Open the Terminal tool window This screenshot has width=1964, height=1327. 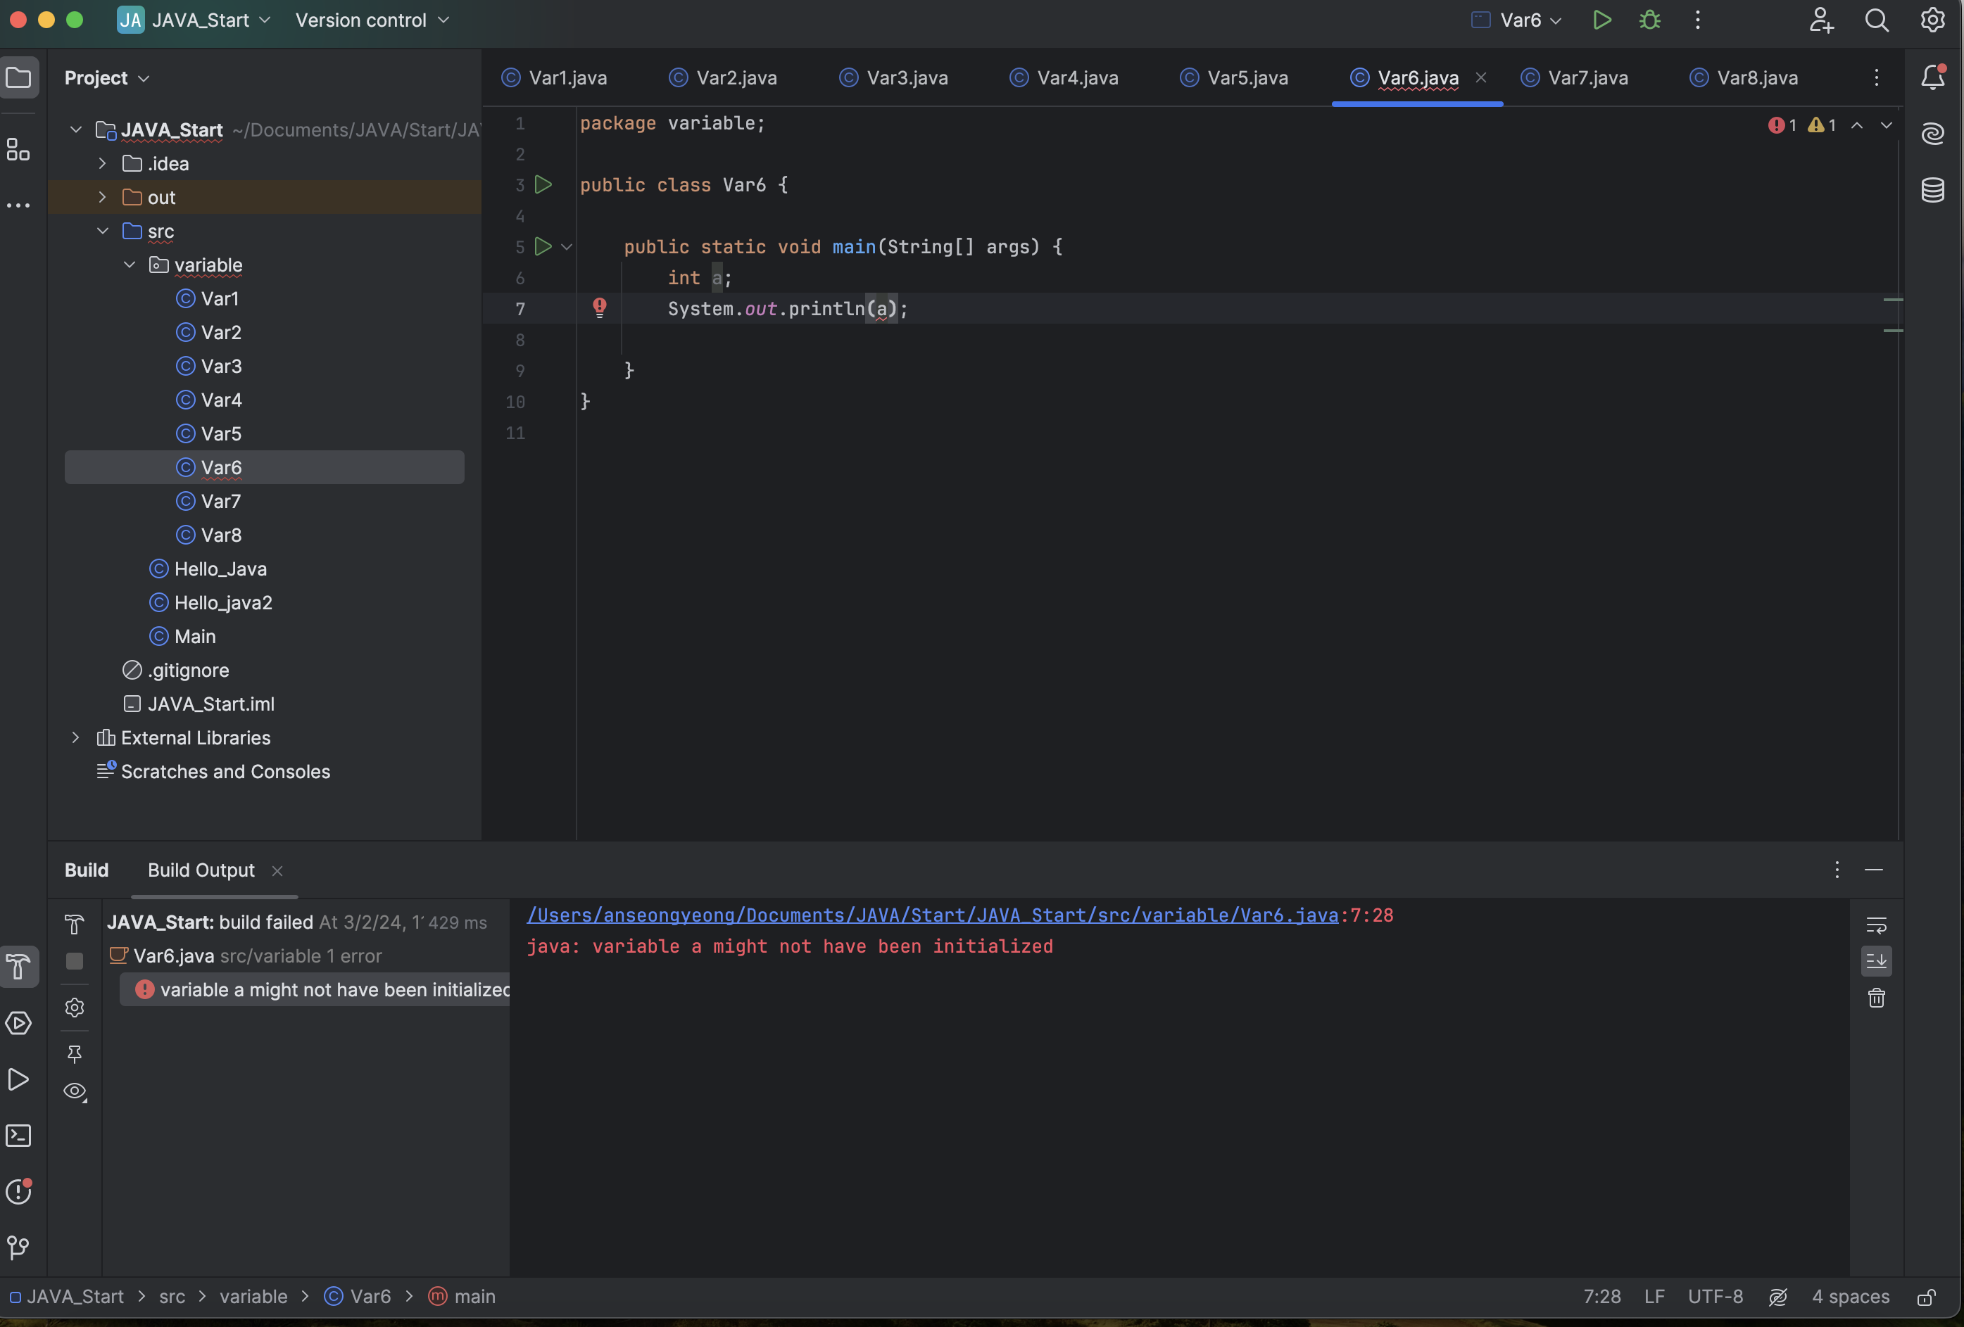point(18,1135)
